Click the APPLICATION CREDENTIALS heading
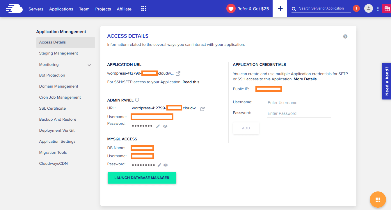This screenshot has height=210, width=391. [260, 65]
